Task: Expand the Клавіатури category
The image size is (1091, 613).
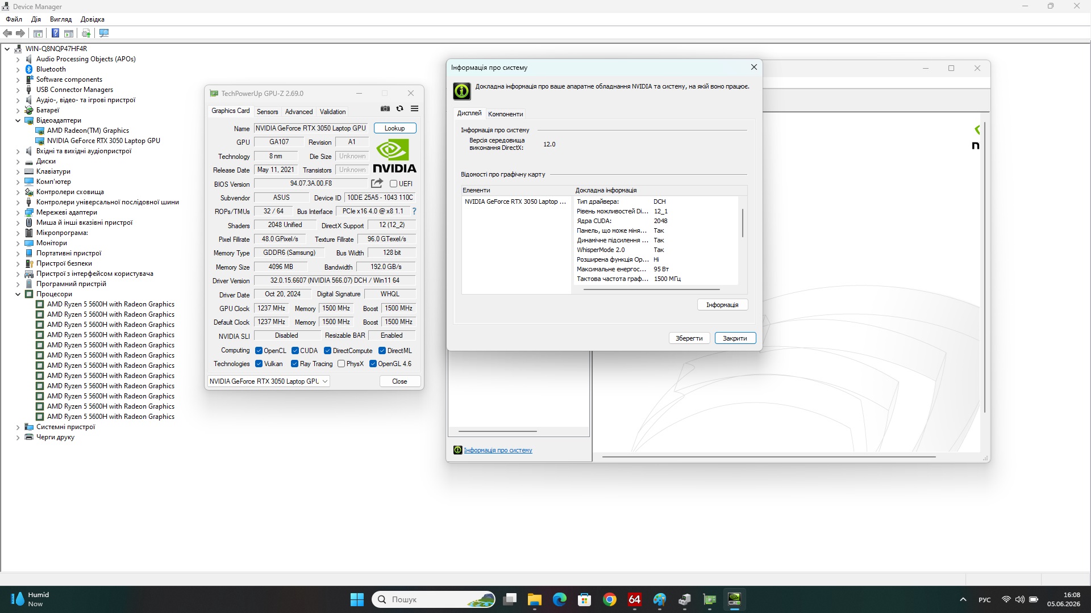Action: (18, 171)
